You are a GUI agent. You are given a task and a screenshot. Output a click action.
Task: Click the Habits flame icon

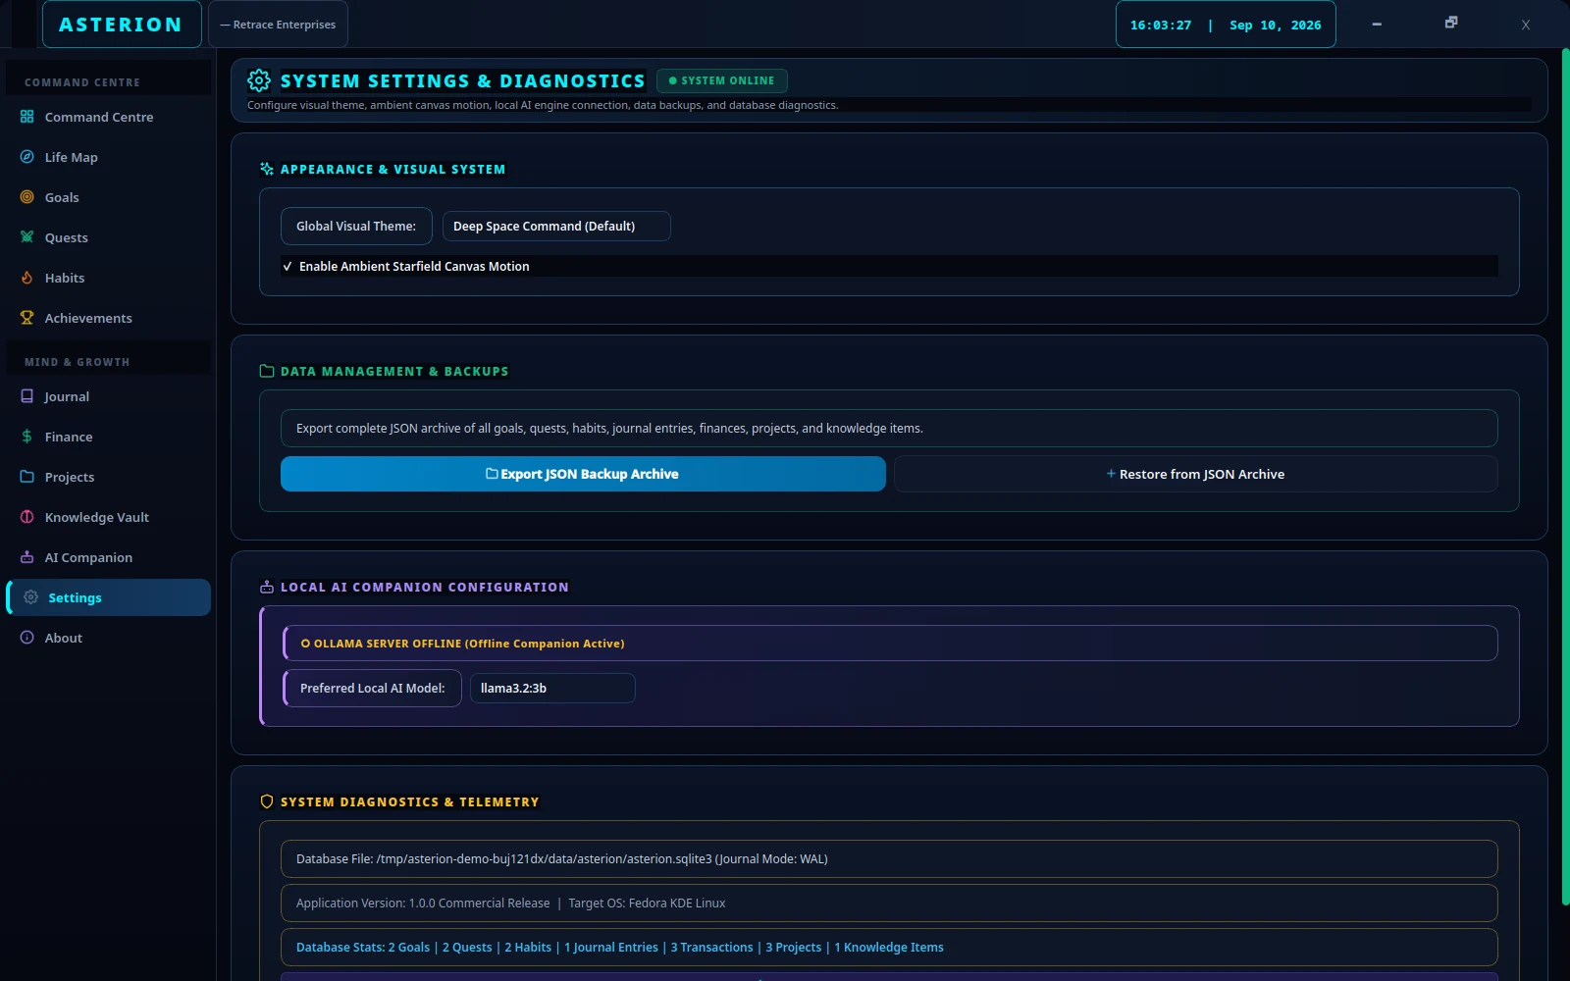coord(26,278)
